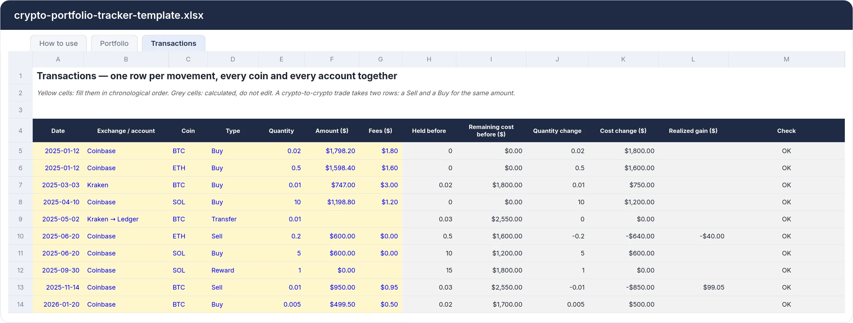The width and height of the screenshot is (853, 323).
Task: Select realized gain cell -$40.00
Action: 693,236
